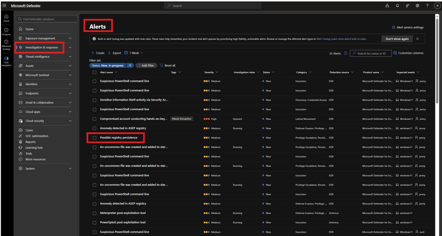Tick the PowerSploit post-exploitation tool checkbox
This screenshot has width=442, height=236.
tap(94, 222)
